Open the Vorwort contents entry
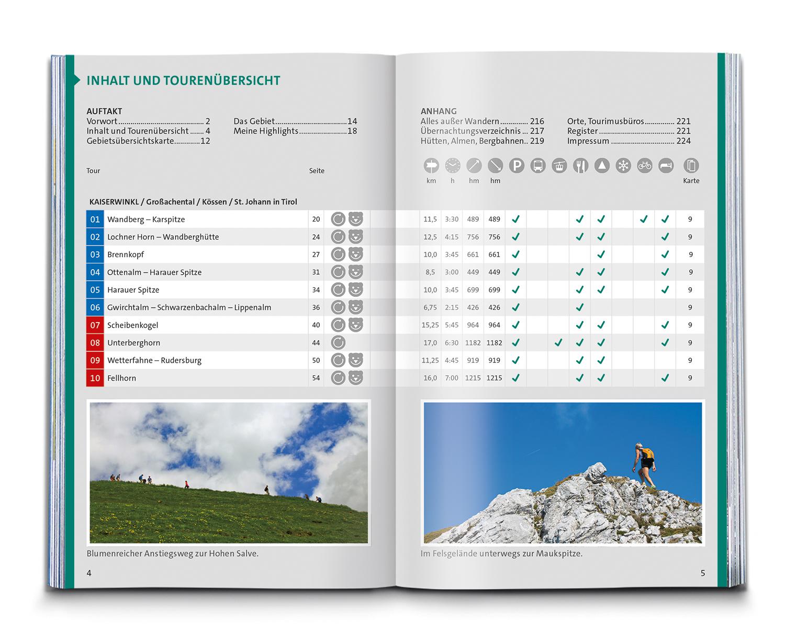Screen dimensions: 785x642 click(x=148, y=121)
